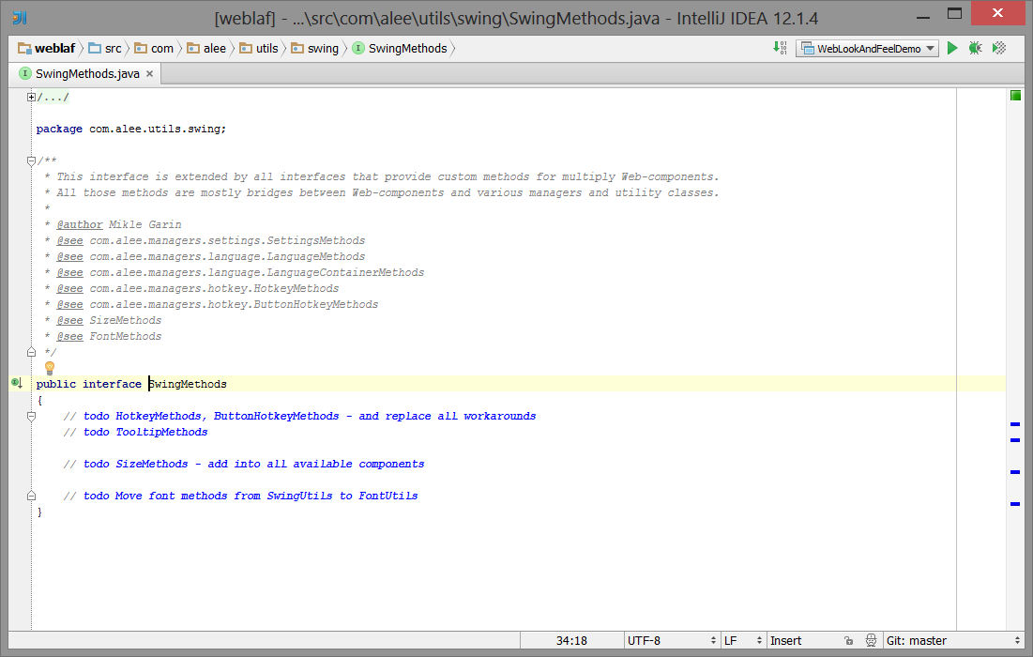Open the Git: master branch dropdown
This screenshot has width=1033, height=657.
click(x=952, y=640)
